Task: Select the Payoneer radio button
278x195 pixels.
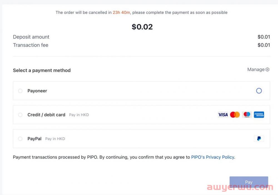Action: [20, 91]
